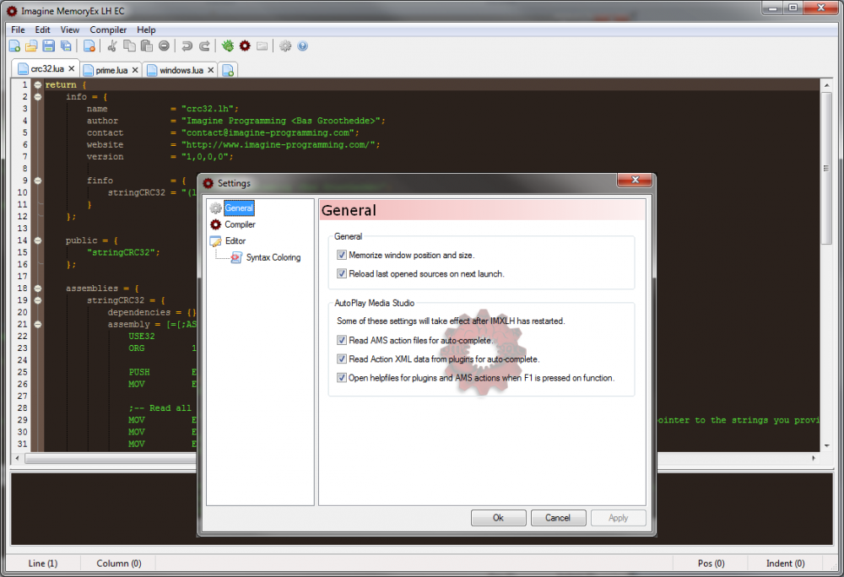Collapse the finfo block fold at line 9
The image size is (844, 577).
tap(38, 181)
